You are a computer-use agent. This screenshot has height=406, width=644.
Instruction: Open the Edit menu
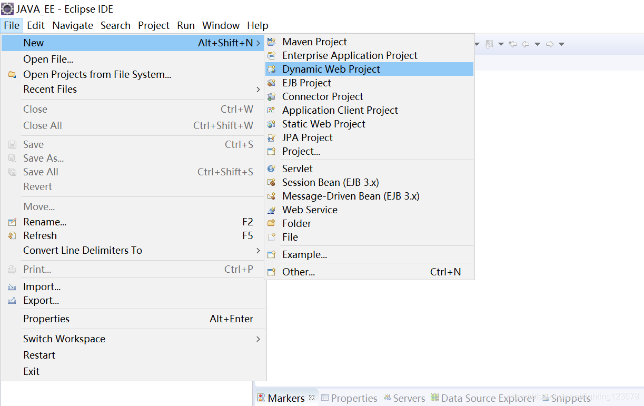tap(36, 25)
